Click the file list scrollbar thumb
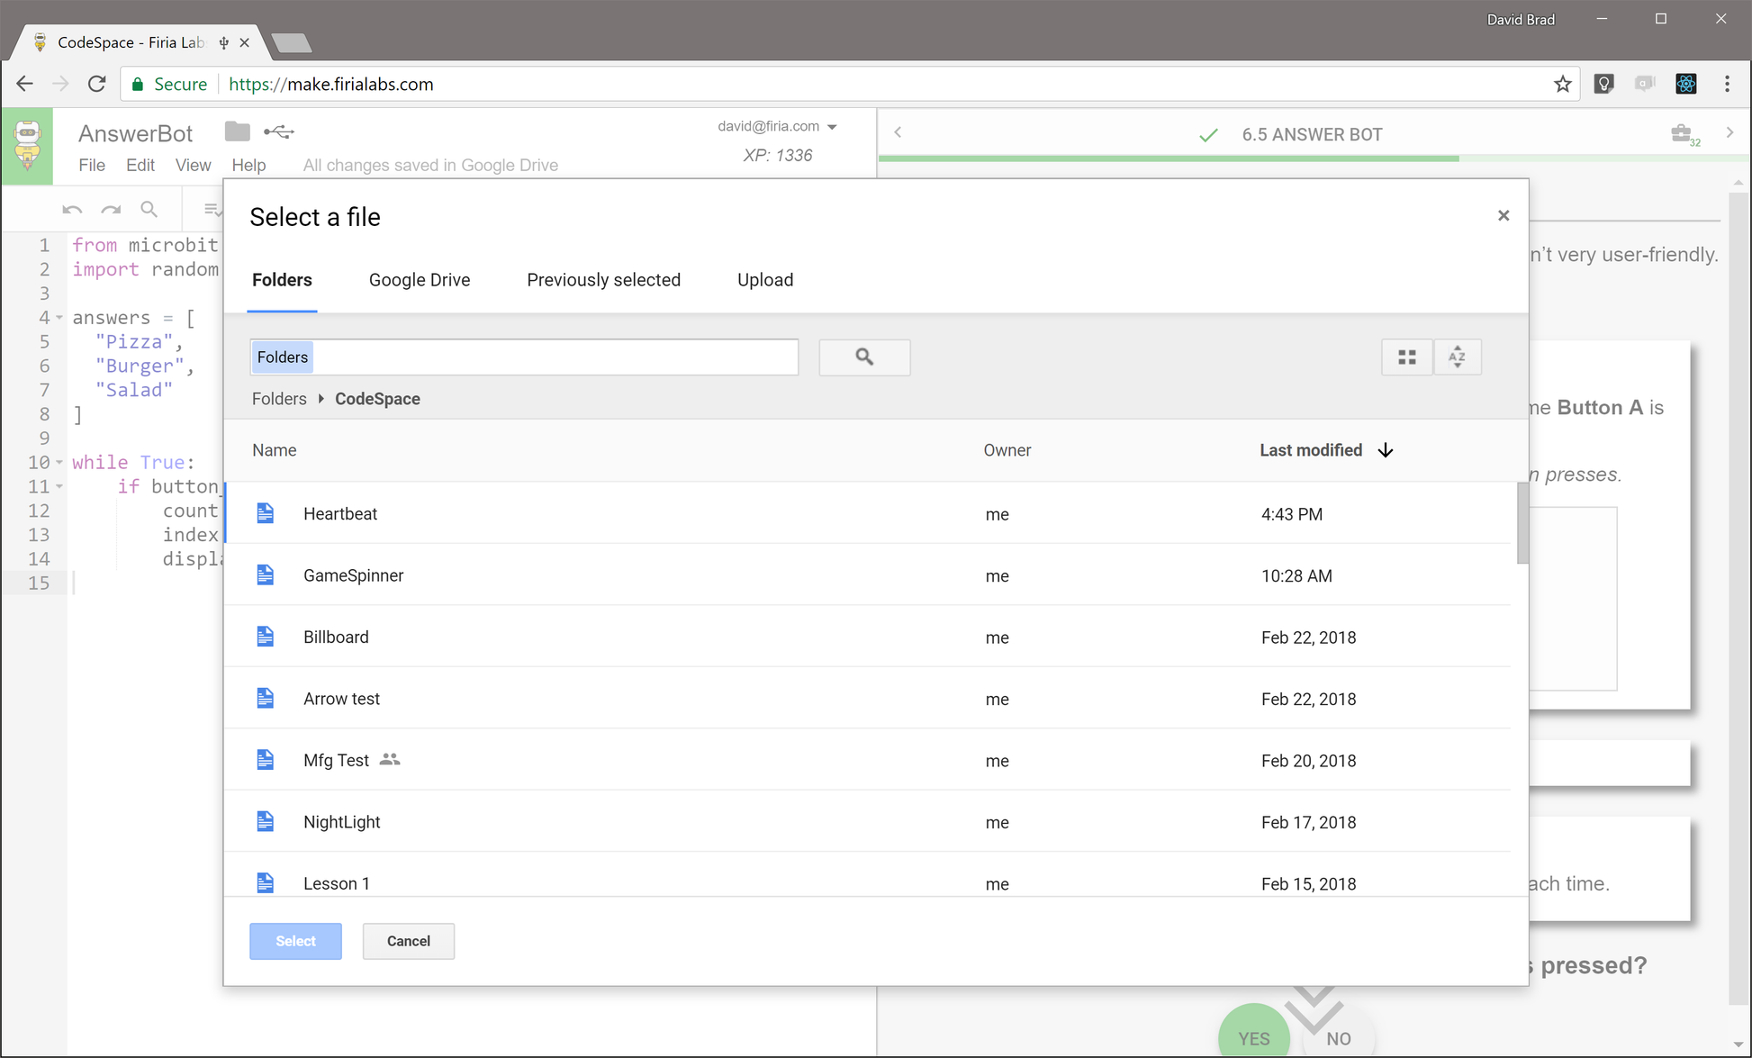The image size is (1752, 1058). point(1522,522)
